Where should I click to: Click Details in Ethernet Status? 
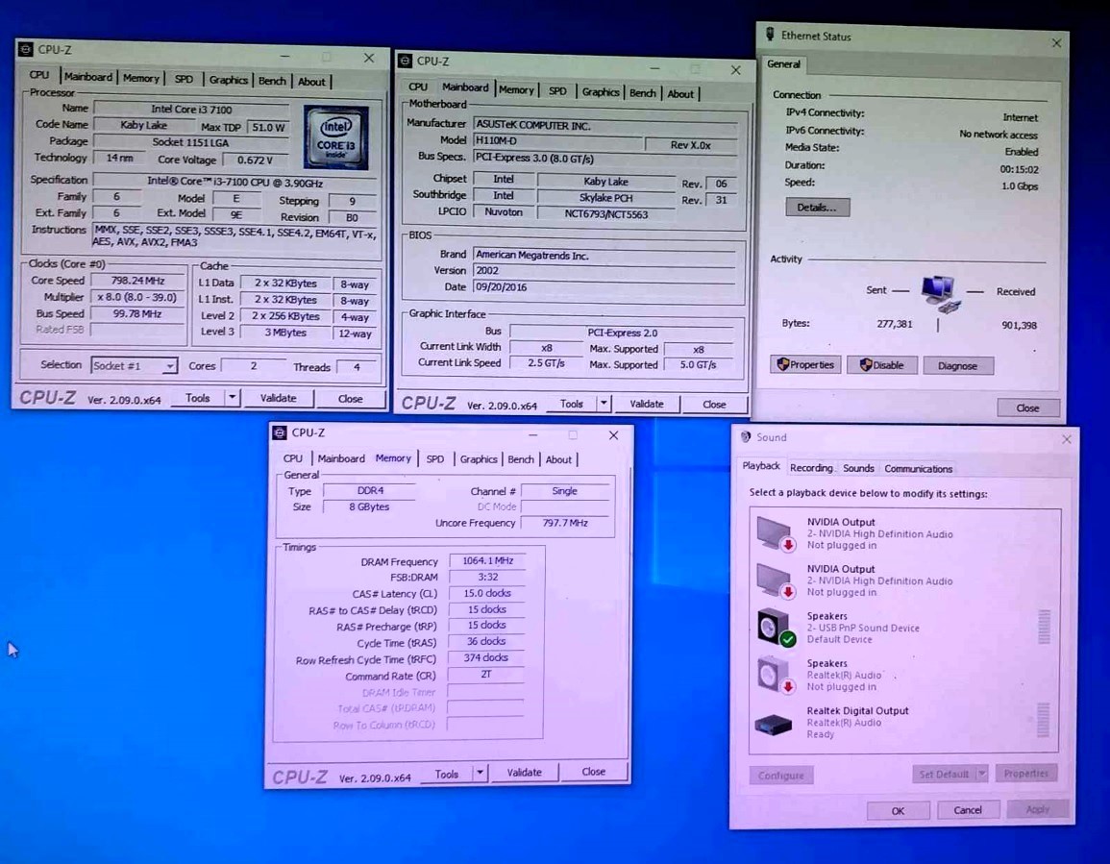[817, 208]
